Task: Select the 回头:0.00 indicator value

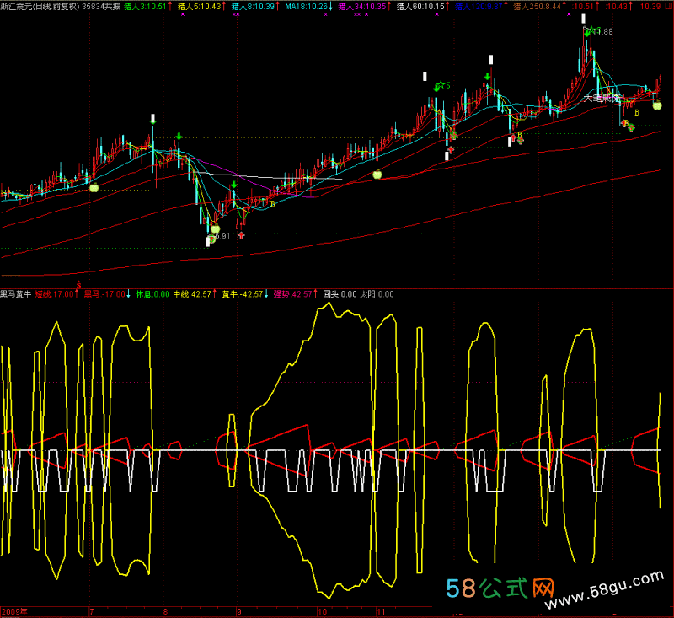Action: 340,294
